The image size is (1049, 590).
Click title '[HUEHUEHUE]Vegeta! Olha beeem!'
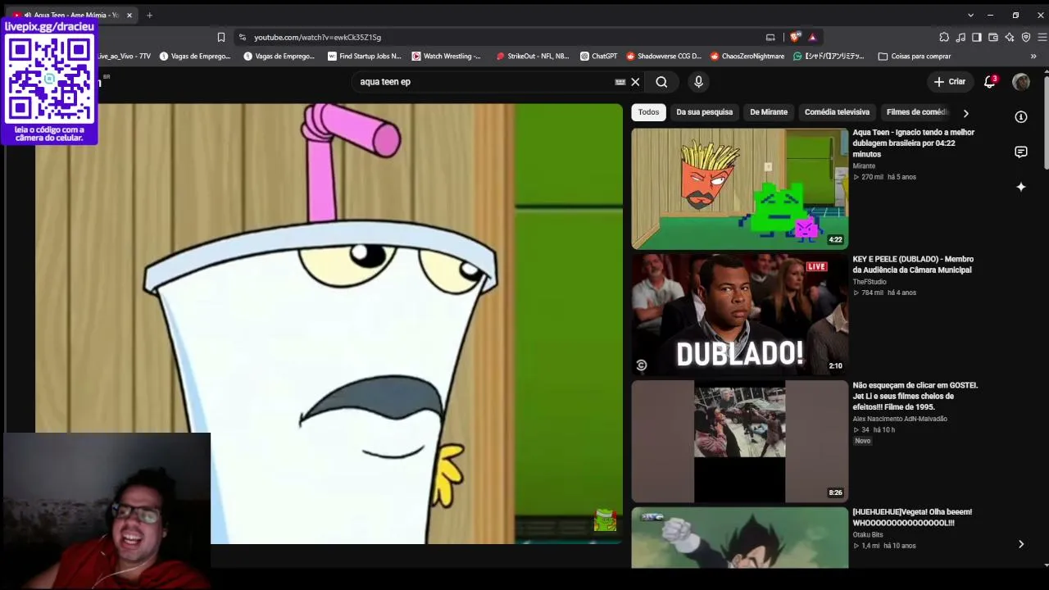coord(912,517)
